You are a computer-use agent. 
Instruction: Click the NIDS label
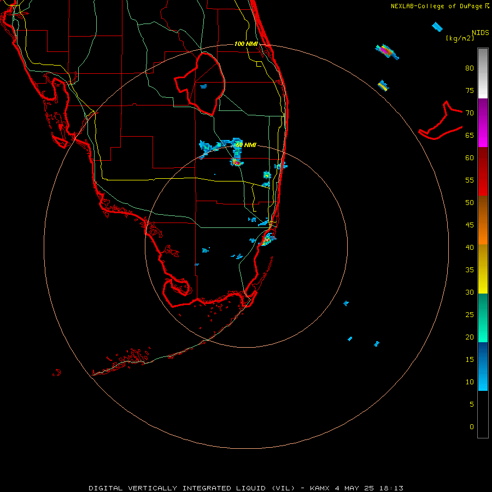480,33
